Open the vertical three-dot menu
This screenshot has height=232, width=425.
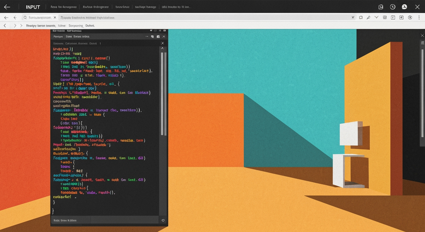[x=419, y=17]
